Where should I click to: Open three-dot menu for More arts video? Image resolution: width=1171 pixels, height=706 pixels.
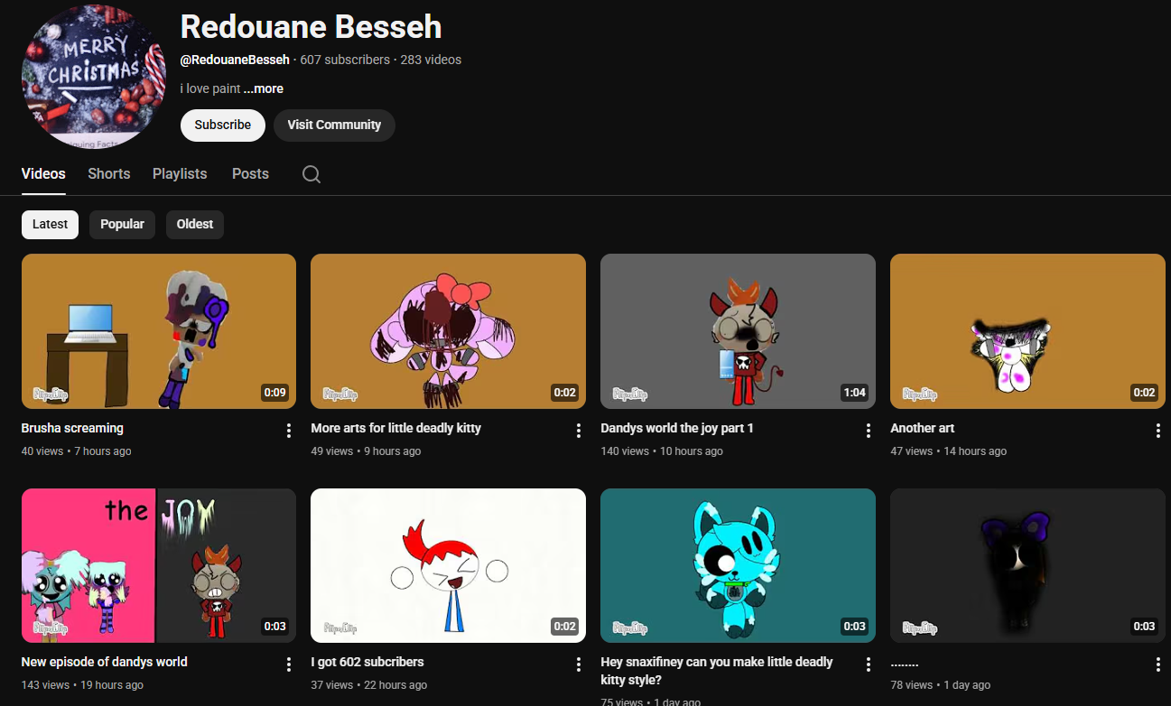579,431
